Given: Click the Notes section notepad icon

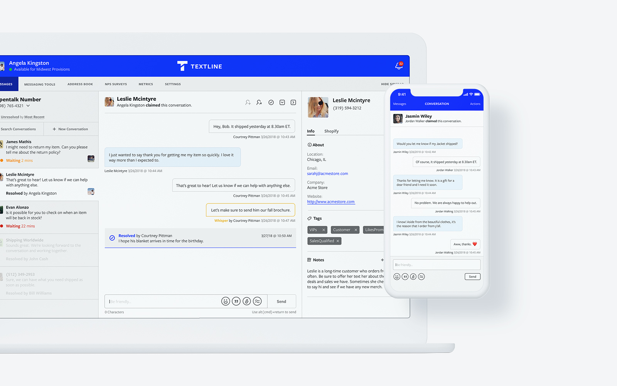Looking at the screenshot, I should [x=309, y=260].
